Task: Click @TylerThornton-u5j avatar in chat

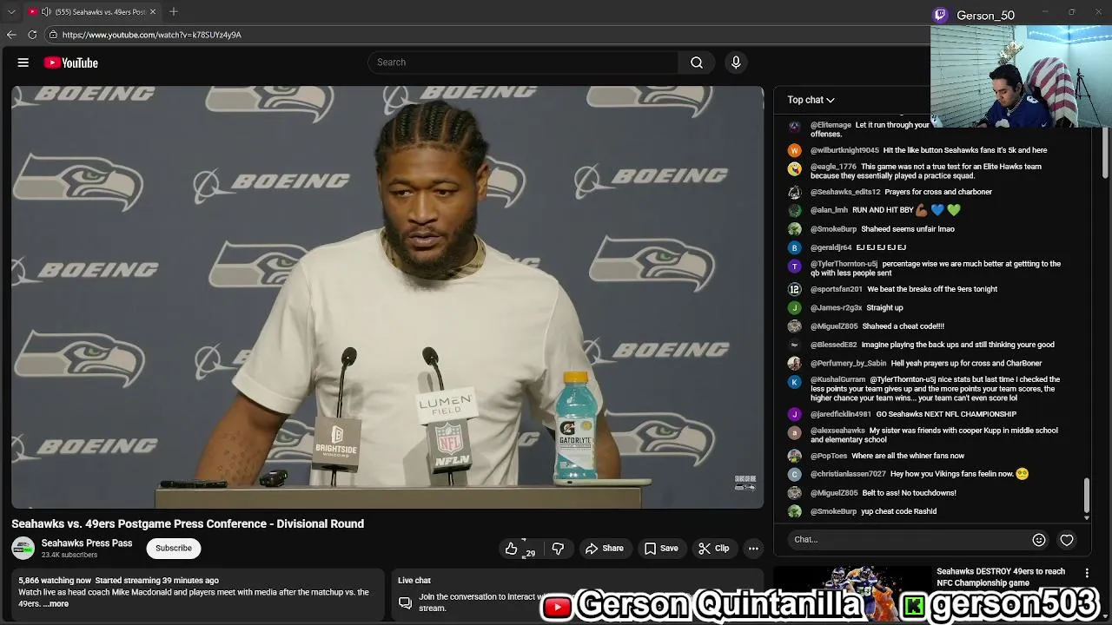Action: [794, 266]
